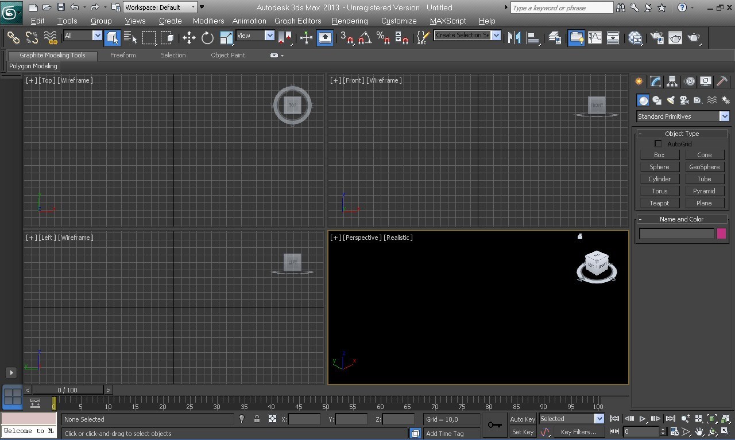
Task: Collapse the Object Type rollout
Action: click(641, 133)
